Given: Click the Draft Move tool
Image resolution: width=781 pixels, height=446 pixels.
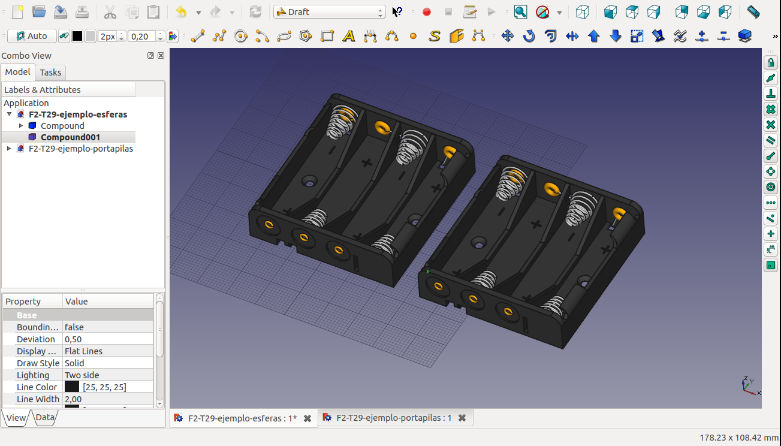Looking at the screenshot, I should click(x=508, y=37).
